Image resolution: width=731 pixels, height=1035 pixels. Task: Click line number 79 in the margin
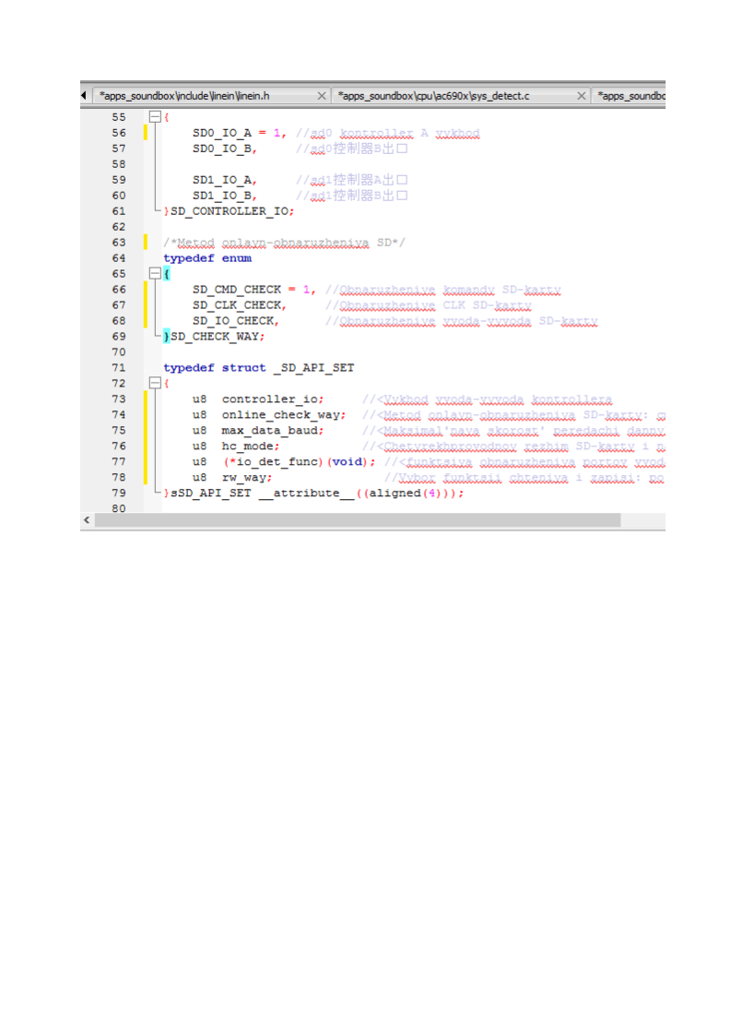[x=119, y=494]
